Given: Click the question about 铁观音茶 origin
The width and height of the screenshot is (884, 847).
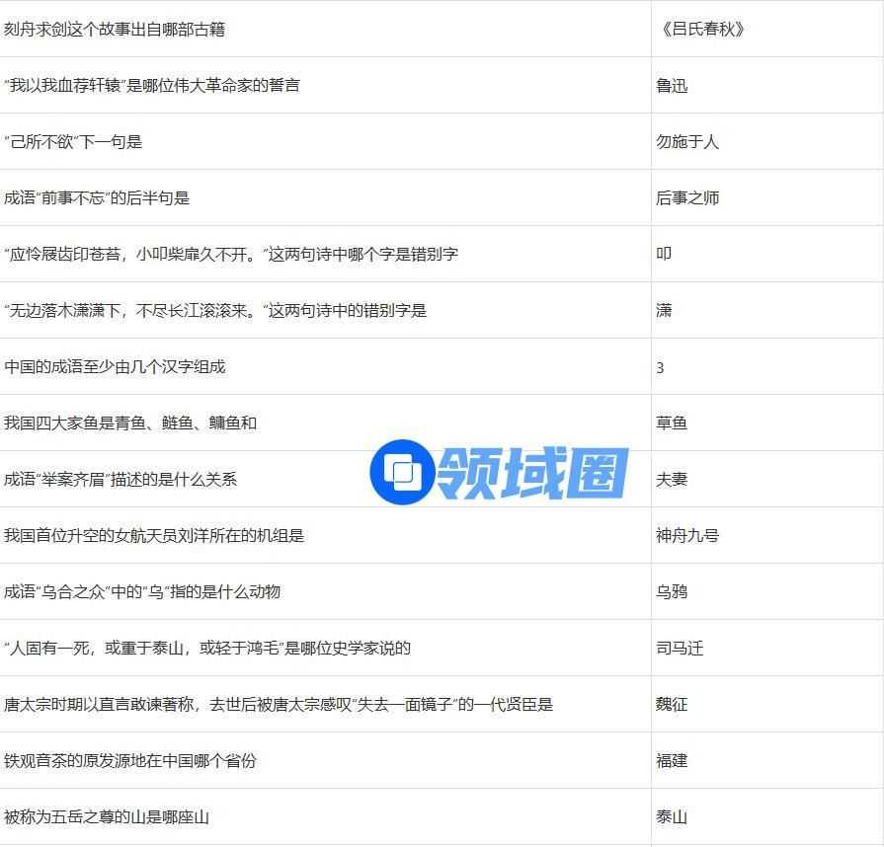Looking at the screenshot, I should click(x=130, y=761).
